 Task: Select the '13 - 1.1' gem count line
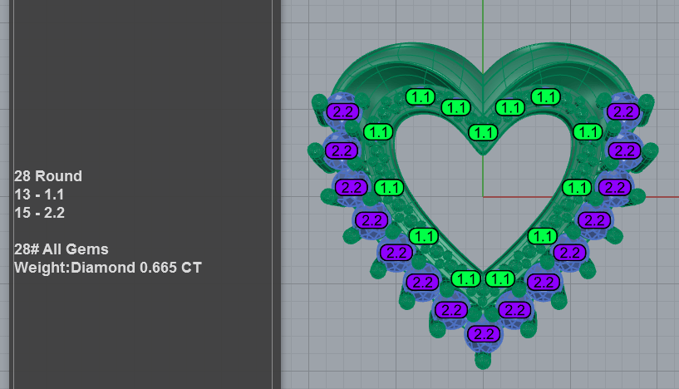click(39, 195)
